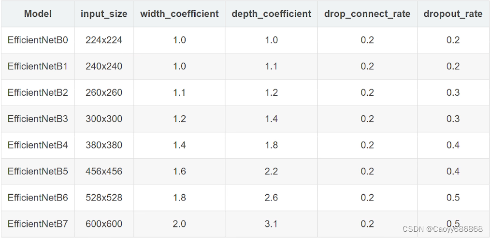
Task: Click the width_coefficient header cell
Action: [179, 14]
